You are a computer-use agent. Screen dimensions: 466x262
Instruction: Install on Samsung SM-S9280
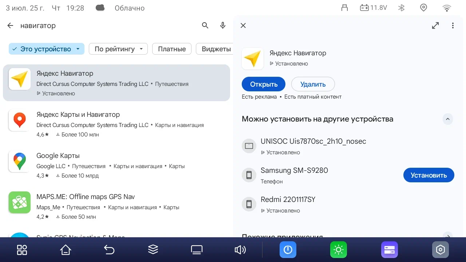pos(429,175)
